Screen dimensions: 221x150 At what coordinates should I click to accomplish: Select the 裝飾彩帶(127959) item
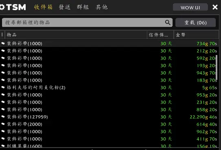(28, 117)
